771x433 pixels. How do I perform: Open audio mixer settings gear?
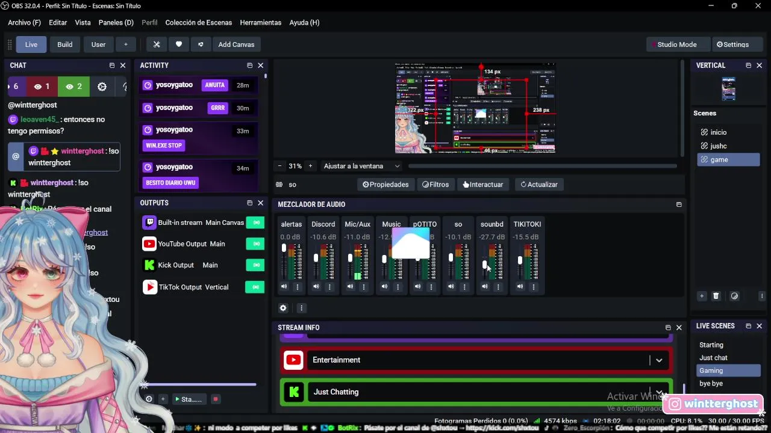pos(283,308)
